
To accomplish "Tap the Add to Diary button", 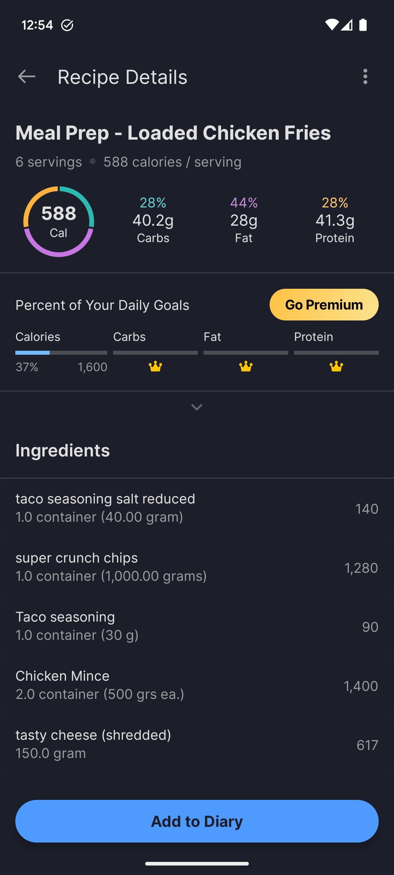I will coord(197,821).
